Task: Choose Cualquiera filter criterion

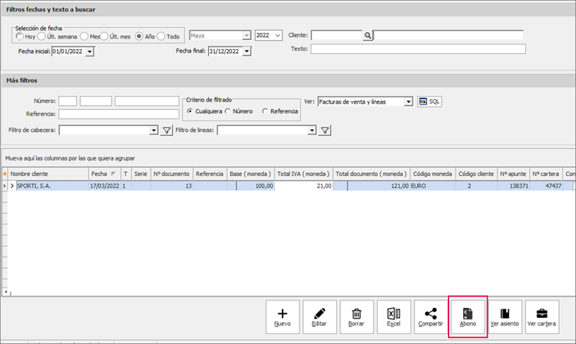Action: click(x=190, y=111)
